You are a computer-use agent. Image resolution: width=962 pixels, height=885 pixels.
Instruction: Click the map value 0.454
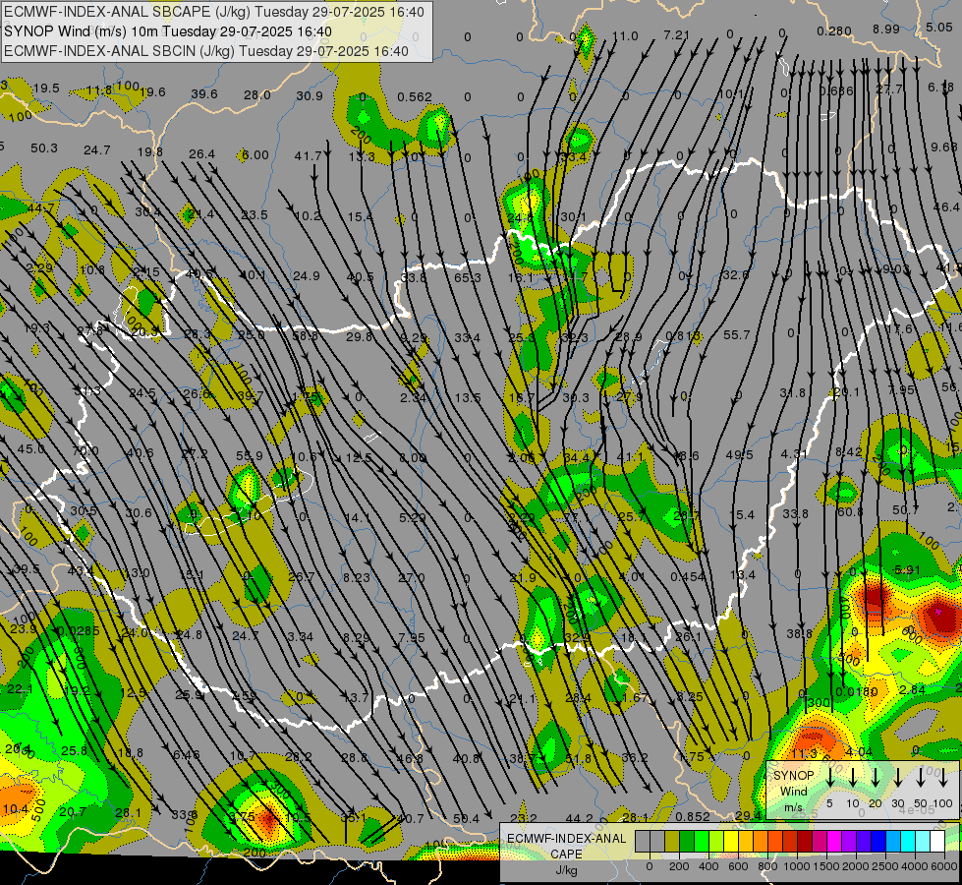[x=687, y=576]
